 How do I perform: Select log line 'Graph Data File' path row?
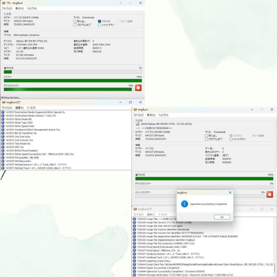point(205,264)
